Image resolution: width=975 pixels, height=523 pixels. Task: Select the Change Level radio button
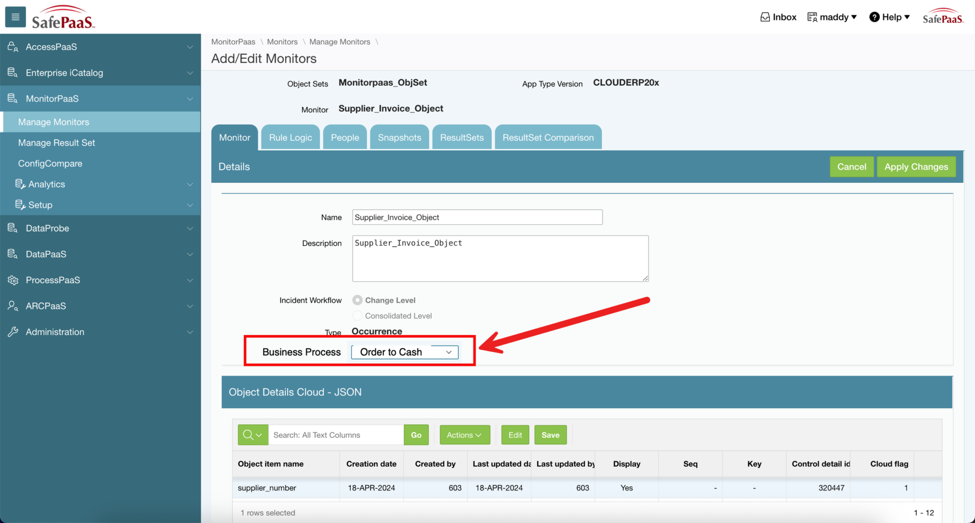point(357,300)
